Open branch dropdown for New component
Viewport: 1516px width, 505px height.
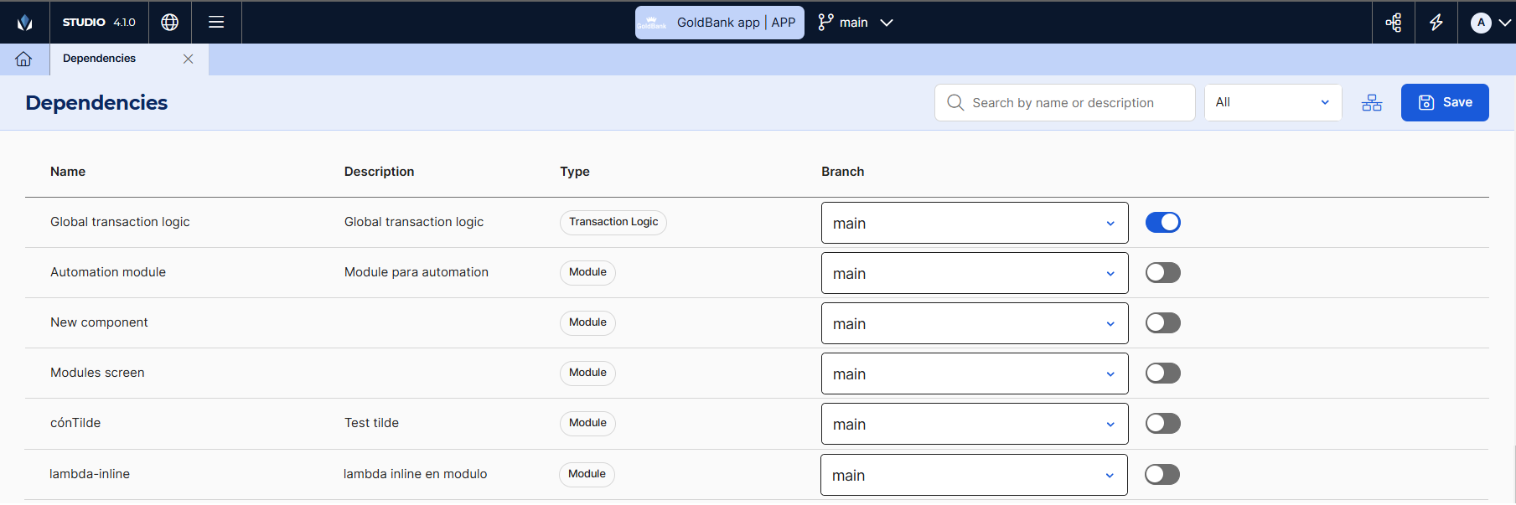pos(974,324)
